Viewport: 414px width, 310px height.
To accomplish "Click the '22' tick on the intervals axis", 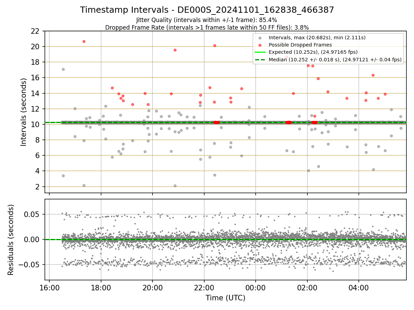I will click(35, 31).
